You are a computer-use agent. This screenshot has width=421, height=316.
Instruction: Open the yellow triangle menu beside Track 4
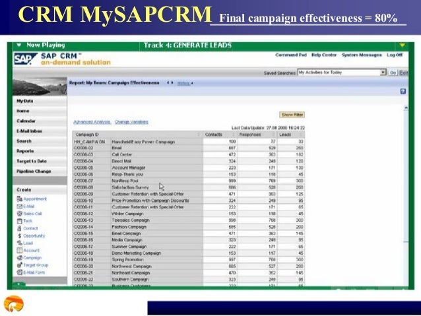(x=402, y=45)
